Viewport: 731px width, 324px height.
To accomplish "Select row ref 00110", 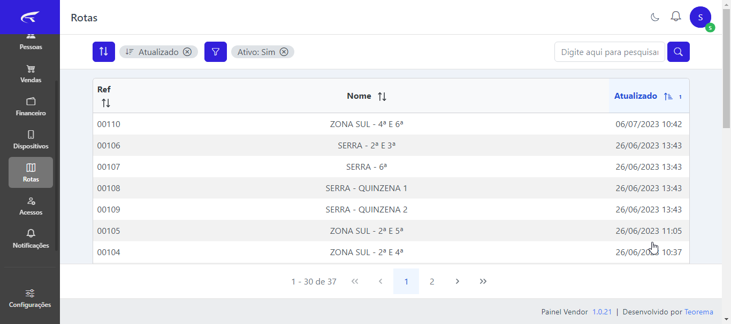I will pos(391,124).
